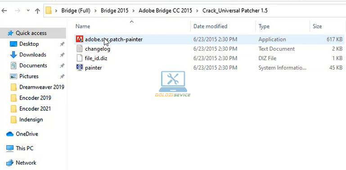
Task: Go back with the Back arrow
Action: (4, 11)
